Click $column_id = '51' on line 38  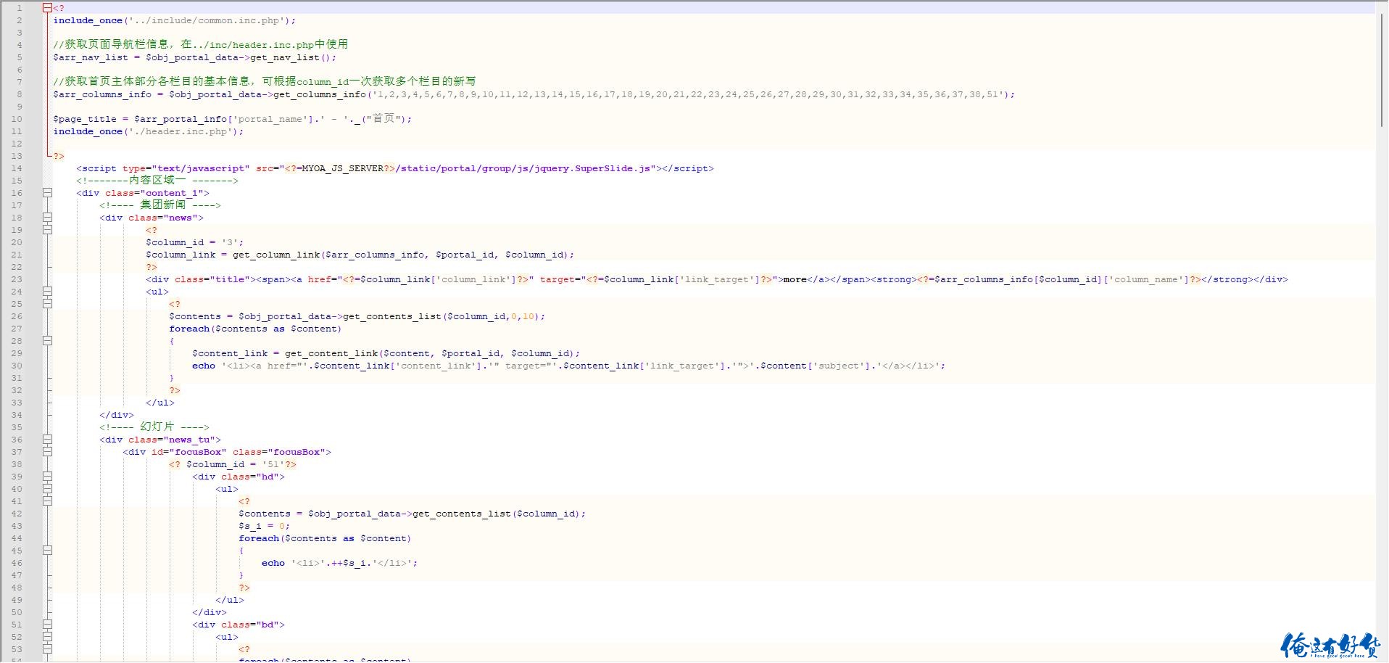[x=236, y=464]
